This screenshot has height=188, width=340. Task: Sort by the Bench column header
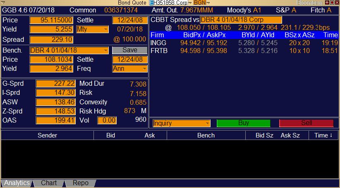click(x=206, y=135)
